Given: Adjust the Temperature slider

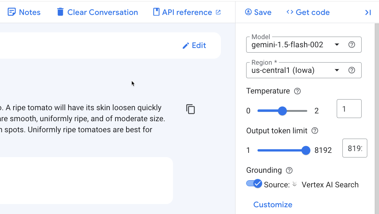Looking at the screenshot, I should [x=282, y=111].
